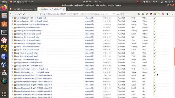
Task: Click the site lock security icon
Action: [x=44, y=14]
